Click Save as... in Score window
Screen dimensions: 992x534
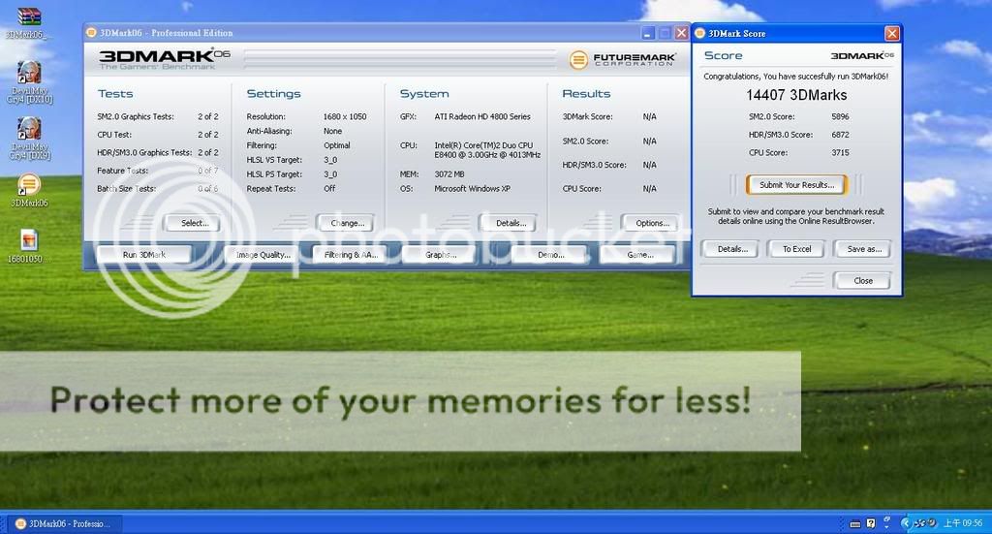[x=863, y=249]
